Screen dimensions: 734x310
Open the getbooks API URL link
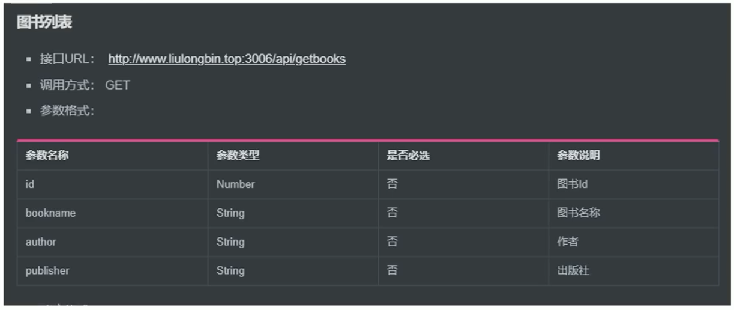227,59
